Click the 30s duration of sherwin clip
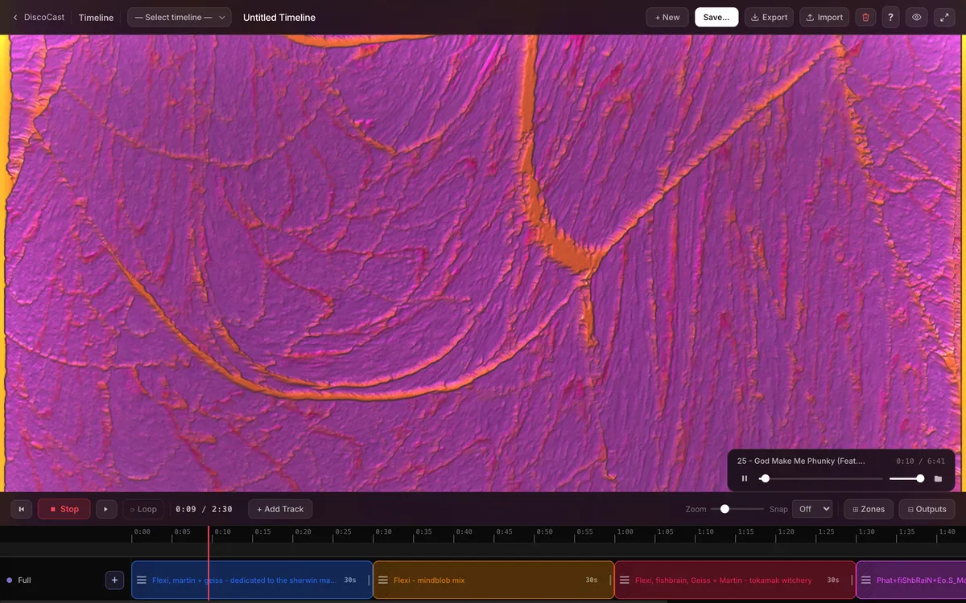This screenshot has height=603, width=966. click(x=350, y=580)
